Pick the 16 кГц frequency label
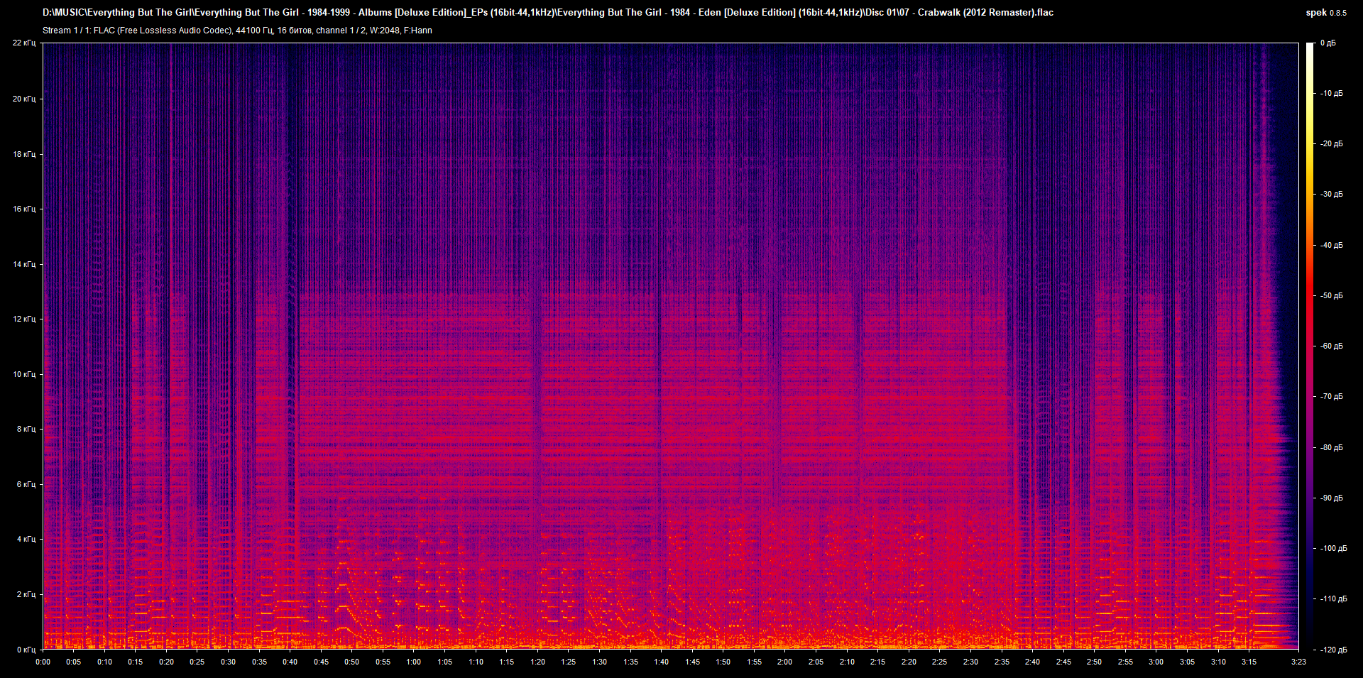Screen dimensions: 1363x678 point(23,209)
